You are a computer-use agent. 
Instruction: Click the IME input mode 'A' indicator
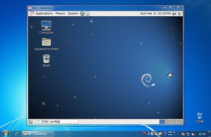(x=149, y=134)
